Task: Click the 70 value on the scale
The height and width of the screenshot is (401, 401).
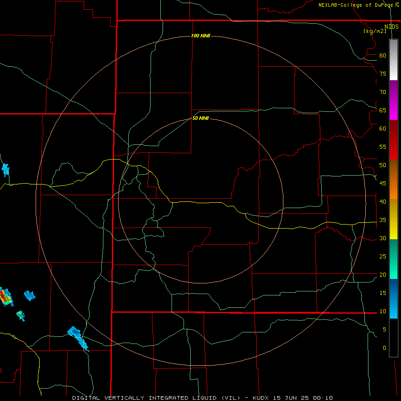Action: pyautogui.click(x=383, y=92)
